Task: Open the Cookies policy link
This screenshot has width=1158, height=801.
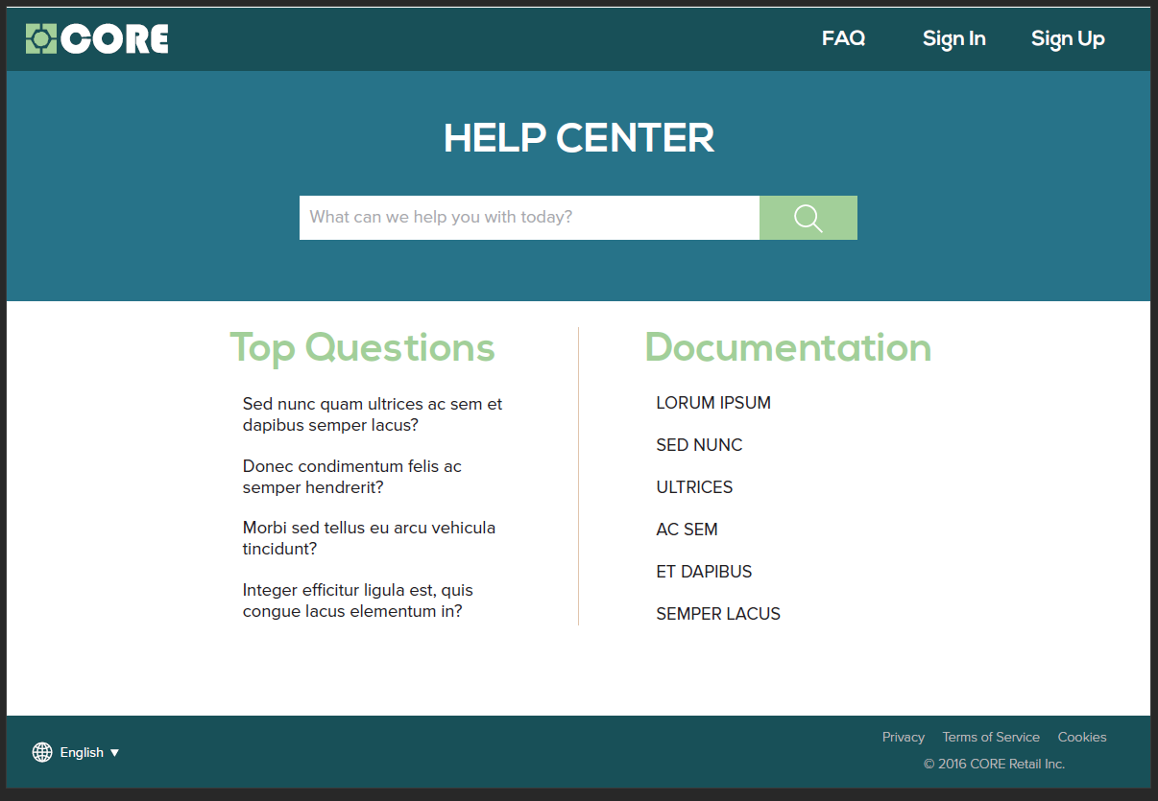Action: pyautogui.click(x=1081, y=737)
